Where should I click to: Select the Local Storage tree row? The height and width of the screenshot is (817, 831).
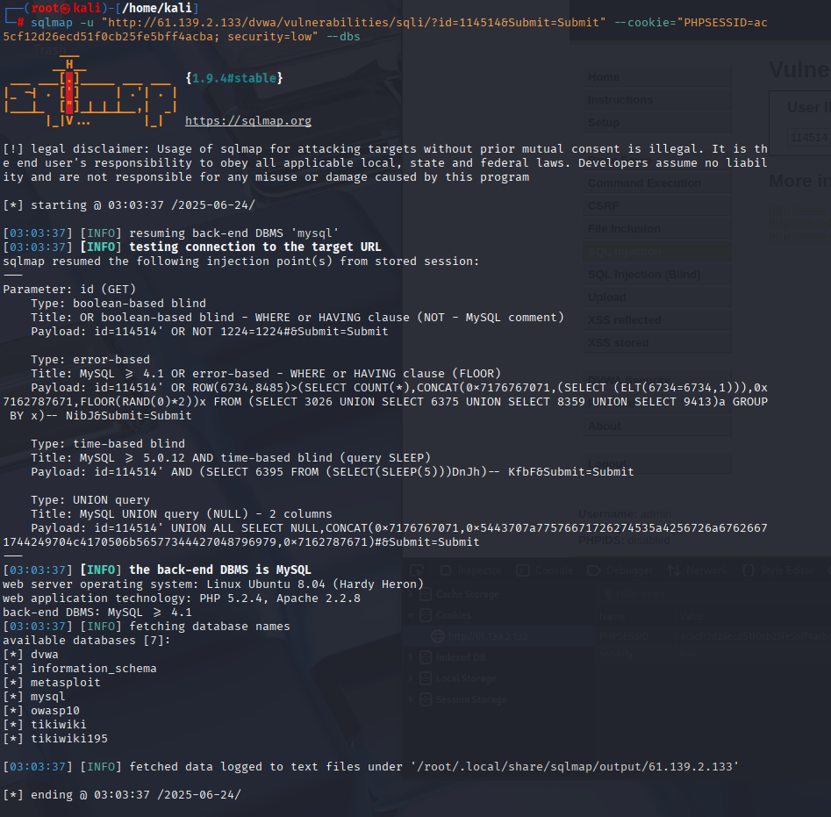click(498, 678)
